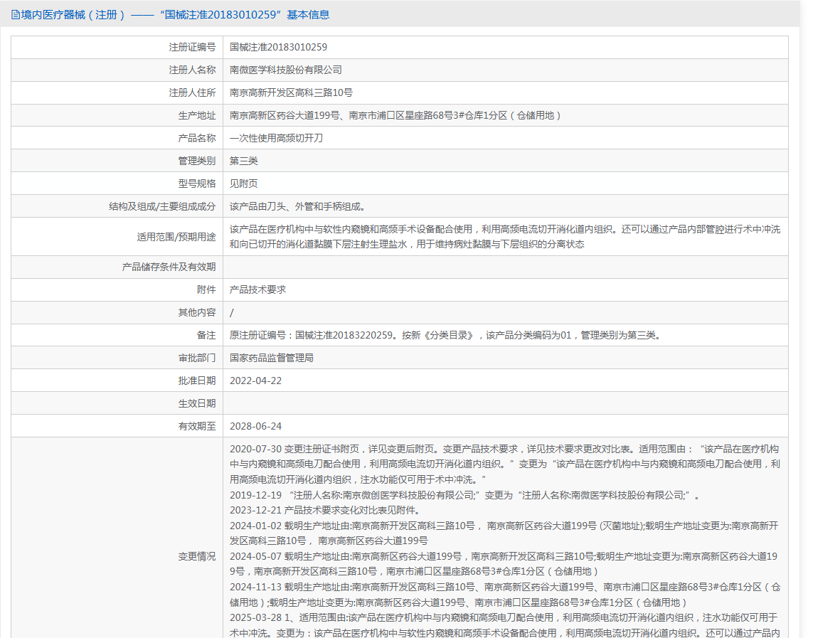Screen dimensions: 813x638
Task: Select the value 第三类
Action: click(x=244, y=161)
